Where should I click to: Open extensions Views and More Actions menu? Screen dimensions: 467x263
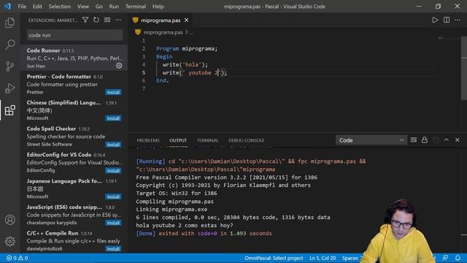[118, 20]
